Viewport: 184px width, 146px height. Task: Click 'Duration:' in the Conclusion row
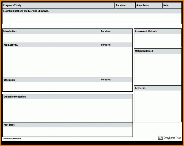pyautogui.click(x=106, y=80)
